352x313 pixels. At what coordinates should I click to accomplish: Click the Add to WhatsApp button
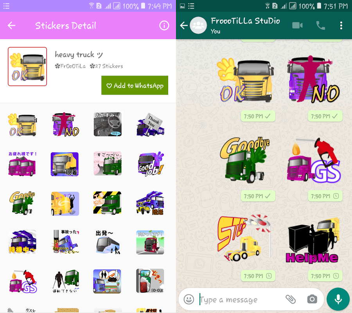[135, 85]
